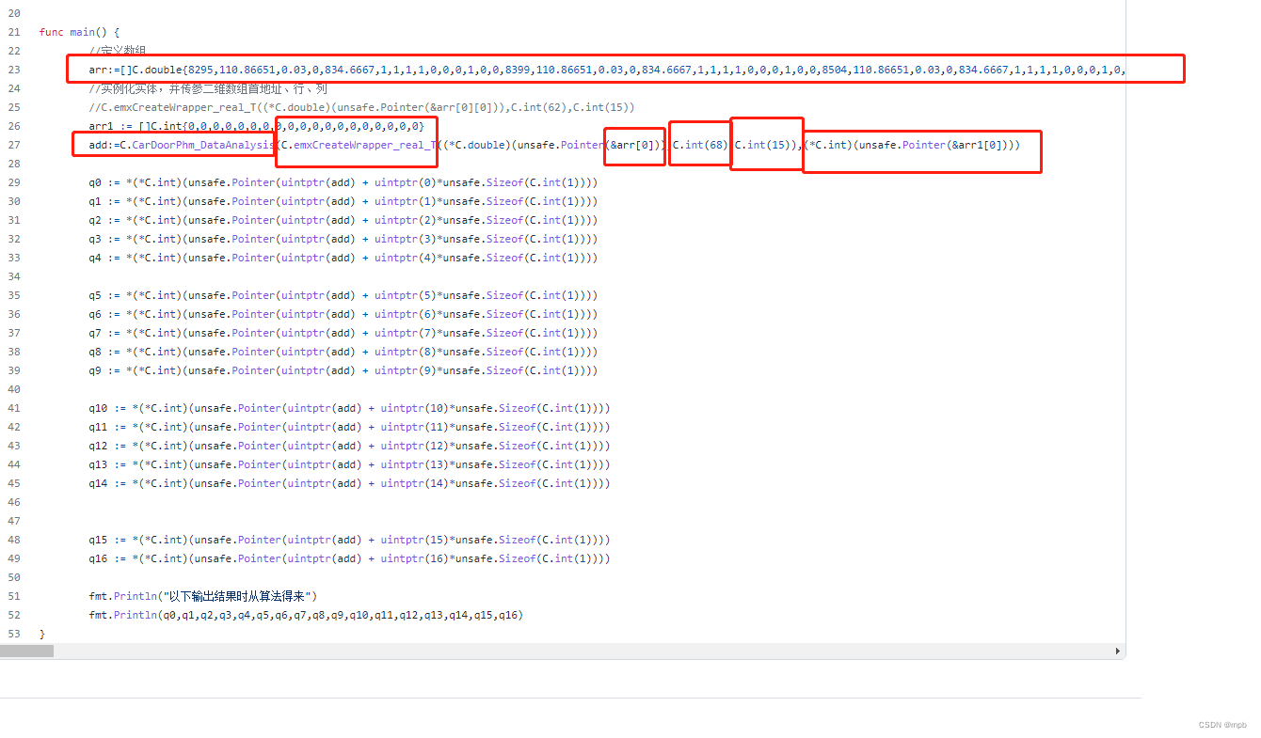Click 'fmt.Println(q0,q1,q2,...' output line
1261x738 pixels.
(306, 615)
